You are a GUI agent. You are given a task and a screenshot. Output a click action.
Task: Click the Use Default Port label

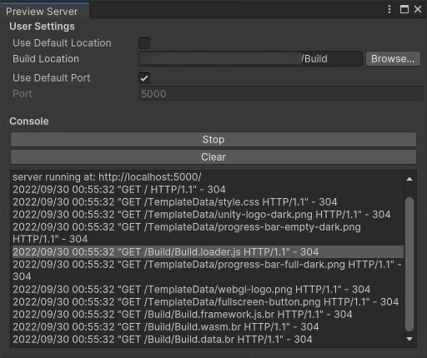tap(52, 78)
